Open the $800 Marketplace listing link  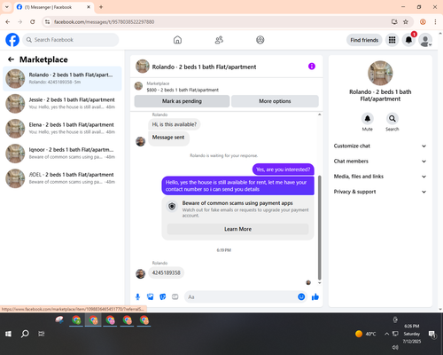(183, 90)
